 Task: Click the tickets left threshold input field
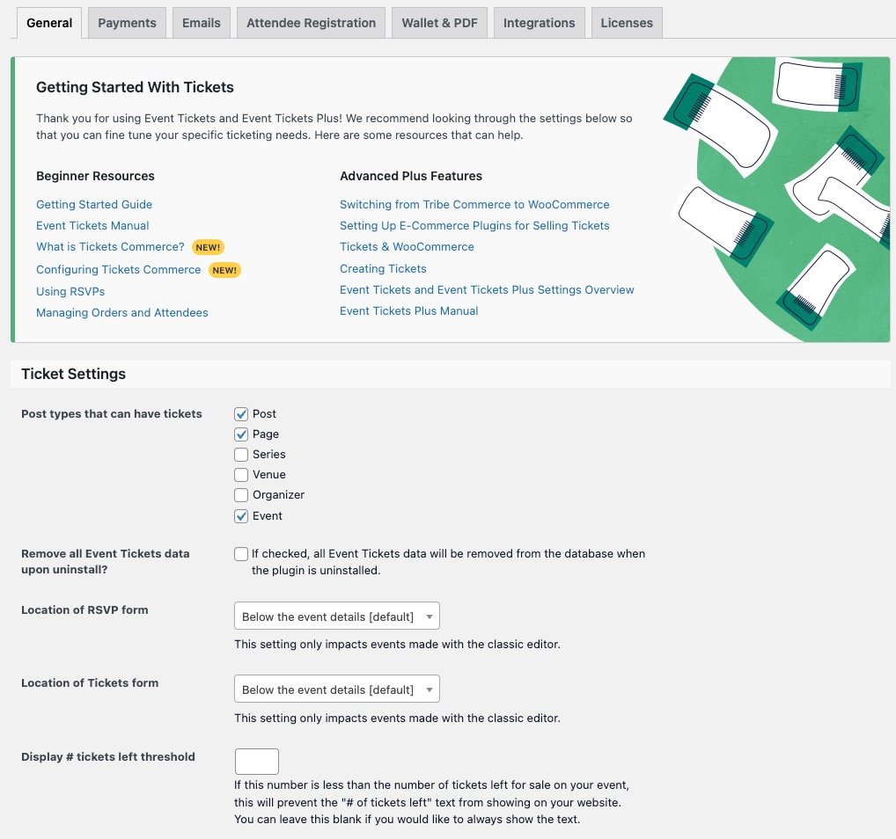pyautogui.click(x=256, y=762)
